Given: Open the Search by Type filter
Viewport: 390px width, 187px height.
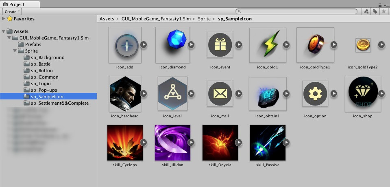Looking at the screenshot, I should coord(366,11).
